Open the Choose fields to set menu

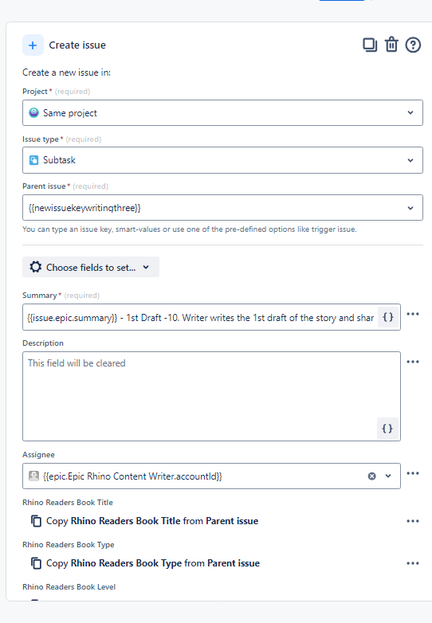(x=91, y=267)
